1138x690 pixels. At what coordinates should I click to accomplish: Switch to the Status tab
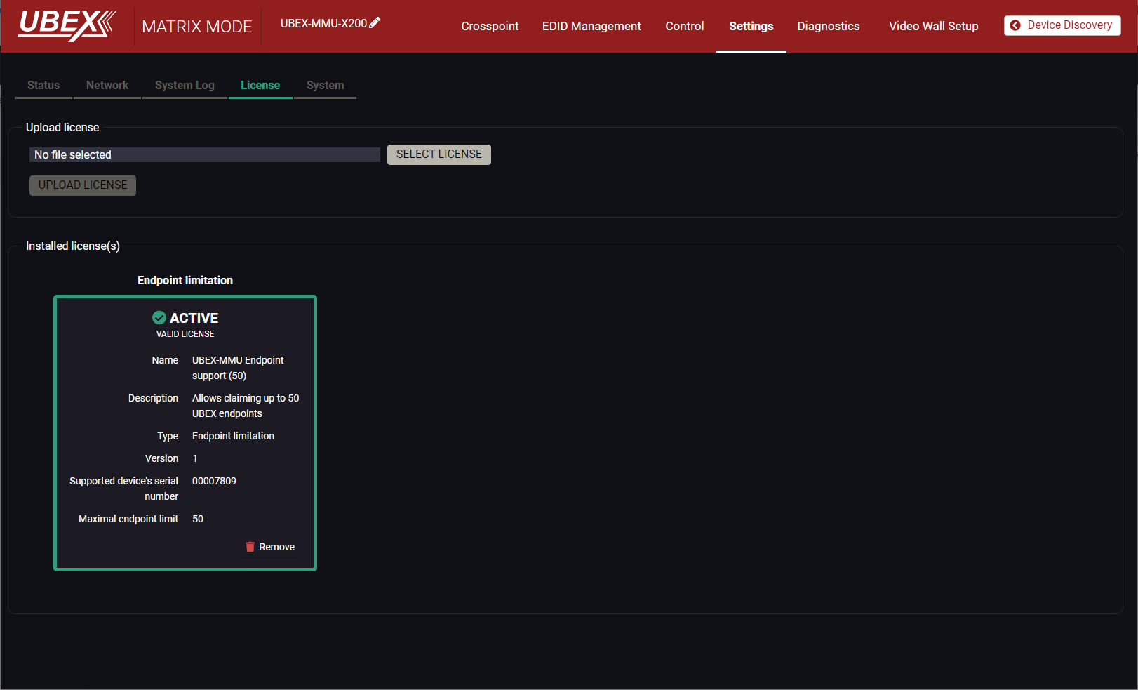point(43,85)
